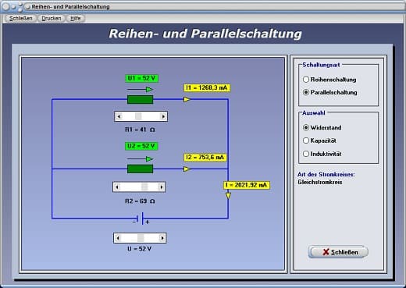Viewport: 406px width, 288px height.
Task: Select Parallelschaltung radio button
Action: pyautogui.click(x=330, y=92)
